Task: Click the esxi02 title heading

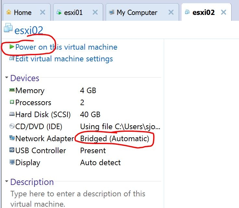Action: click(29, 31)
